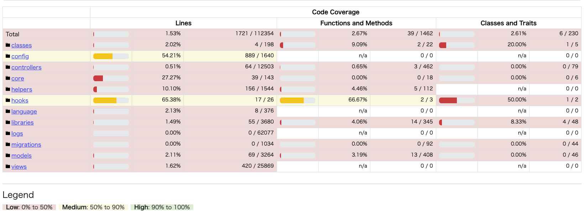The image size is (584, 215).
Task: Click the Total row label
Action: coord(12,34)
